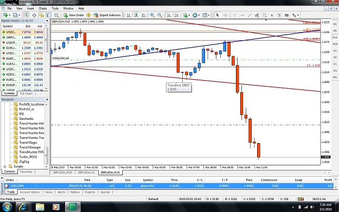339x212 pixels.
Task: Switch to M5 timeframe
Action: point(335,31)
